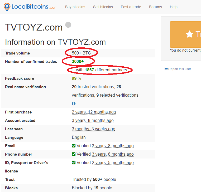
Task: Click the '20 trusted verifications' text
Action: point(93,87)
